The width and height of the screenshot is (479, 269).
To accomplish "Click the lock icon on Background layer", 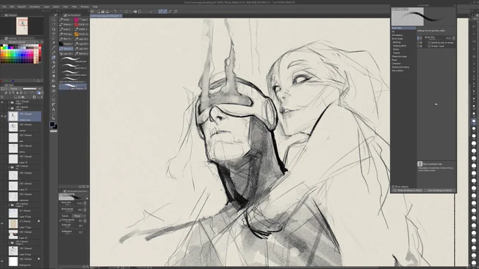I will (x=39, y=258).
